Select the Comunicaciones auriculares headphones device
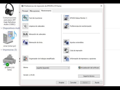This screenshot has height=90, width=120. (9, 14)
